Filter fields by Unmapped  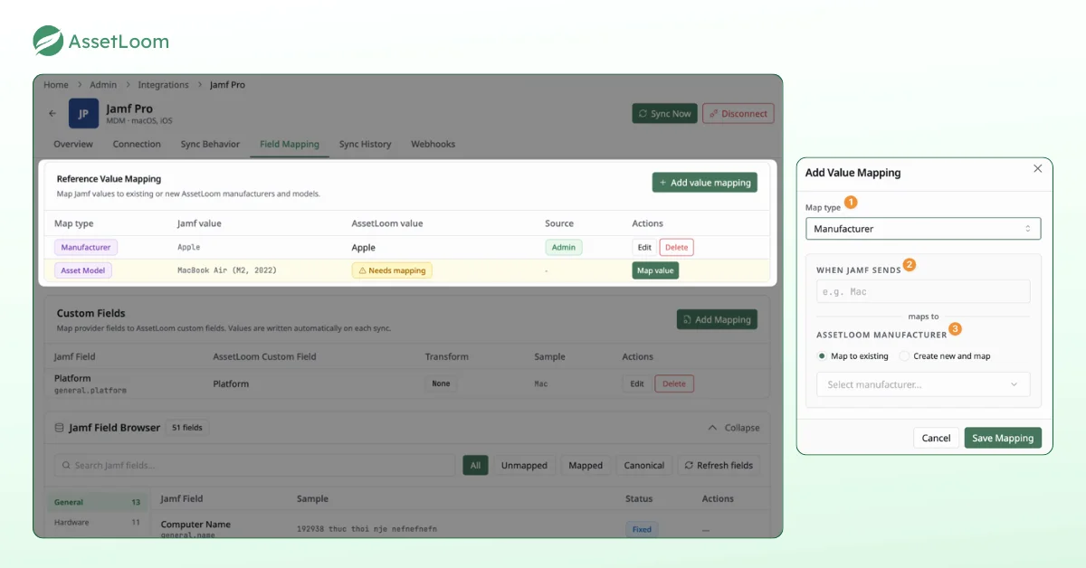coord(524,466)
